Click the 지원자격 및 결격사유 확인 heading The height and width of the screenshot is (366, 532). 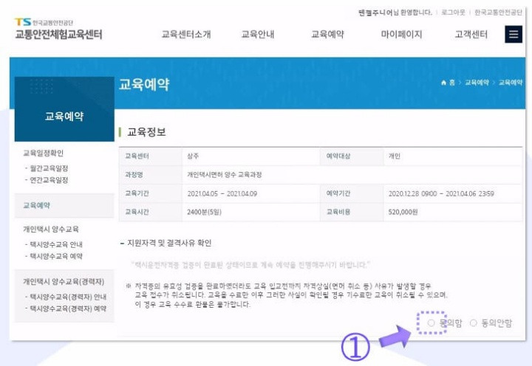tap(169, 243)
